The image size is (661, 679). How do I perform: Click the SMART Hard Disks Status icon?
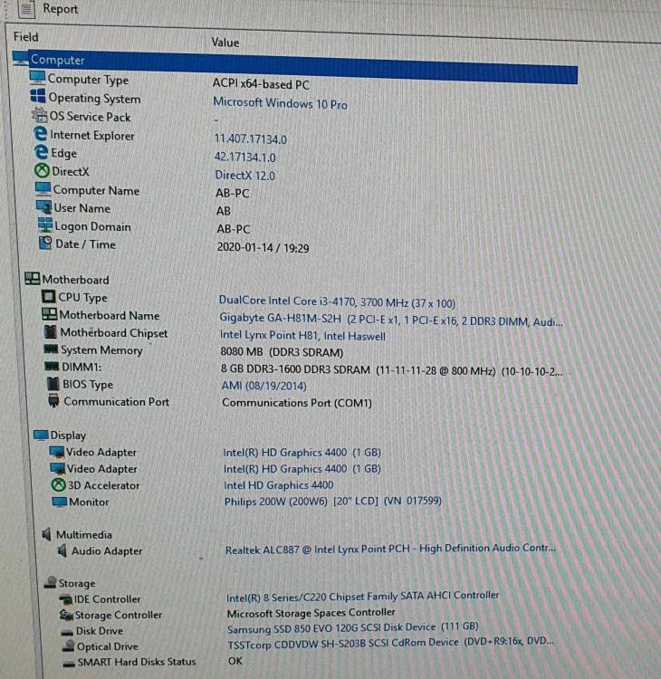(70, 664)
